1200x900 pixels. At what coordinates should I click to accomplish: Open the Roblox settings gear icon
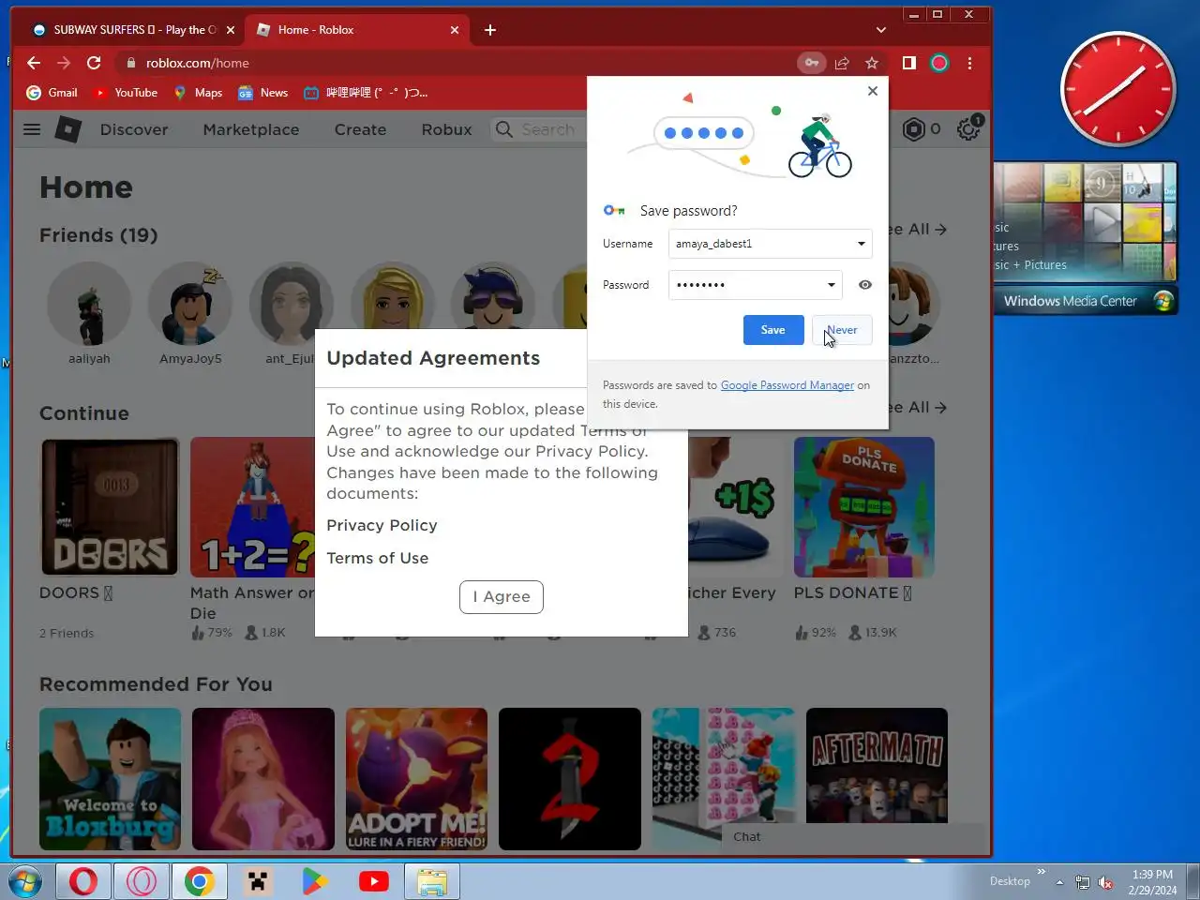[x=968, y=129]
